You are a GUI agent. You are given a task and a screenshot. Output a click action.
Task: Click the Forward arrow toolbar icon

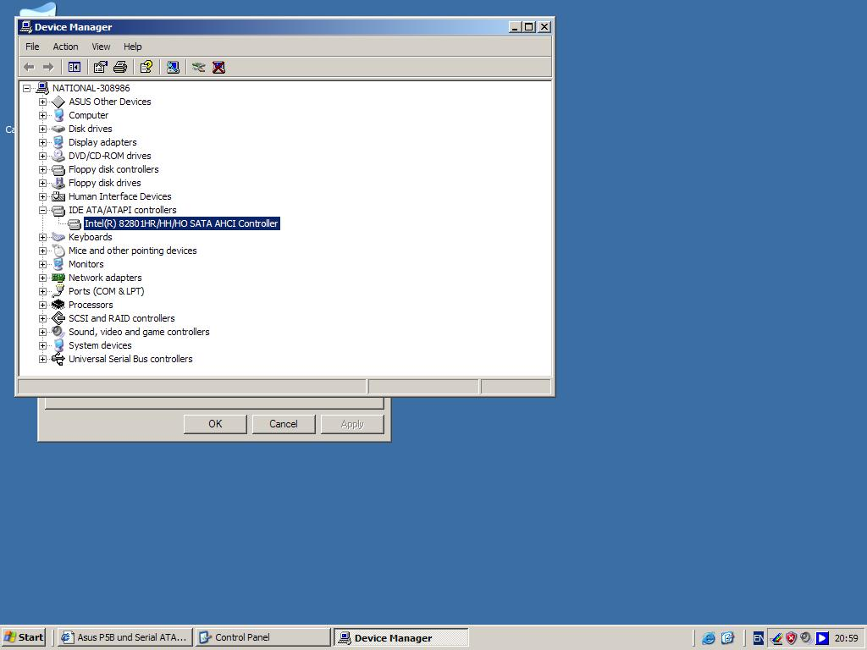48,68
